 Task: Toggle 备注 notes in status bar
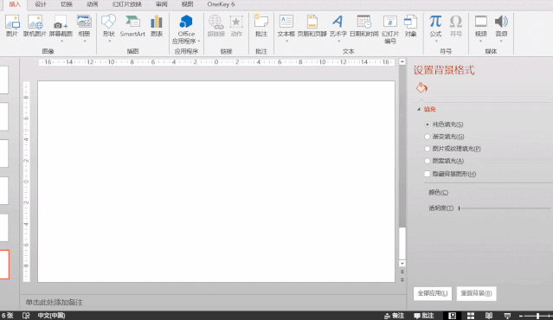pyautogui.click(x=394, y=316)
